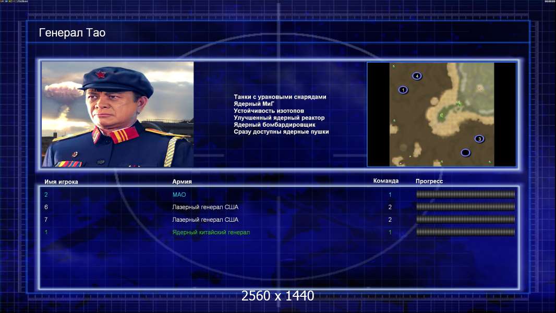Click 'Ядерный бомбардировщик' line
The width and height of the screenshot is (556, 313).
[274, 125]
